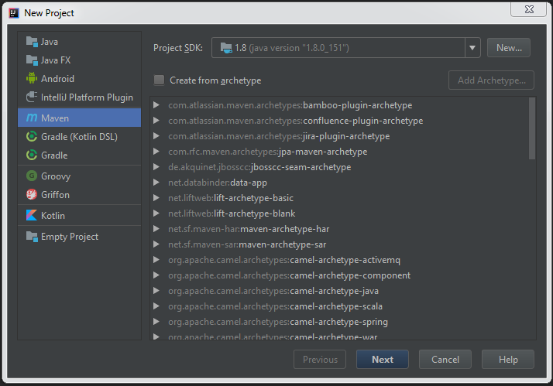Select the Griffon label
This screenshot has height=386, width=553.
pyautogui.click(x=55, y=195)
